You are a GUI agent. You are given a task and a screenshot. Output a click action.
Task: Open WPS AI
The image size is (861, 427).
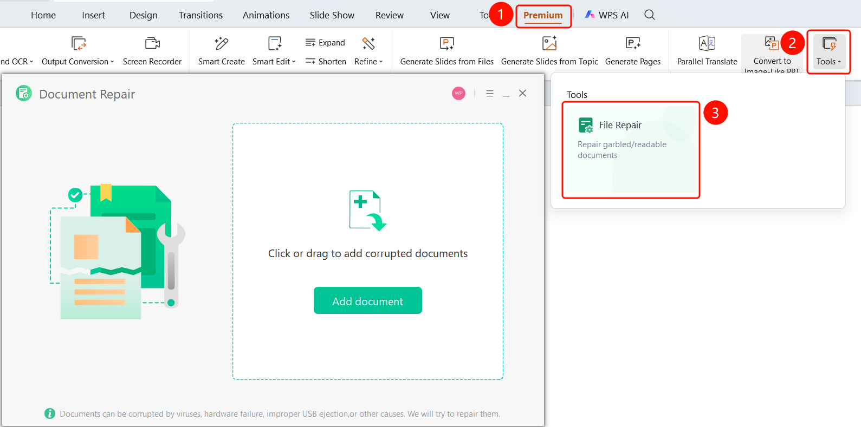607,15
